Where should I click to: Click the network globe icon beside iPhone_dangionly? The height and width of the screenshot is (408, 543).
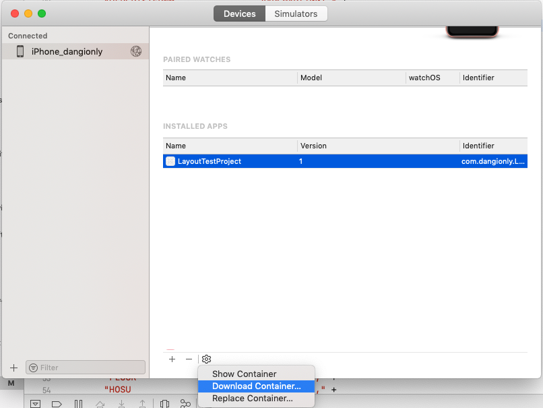pyautogui.click(x=136, y=51)
